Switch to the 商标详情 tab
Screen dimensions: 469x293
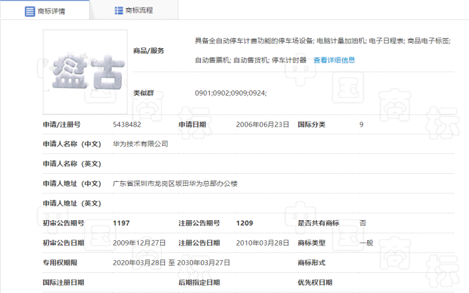(45, 11)
